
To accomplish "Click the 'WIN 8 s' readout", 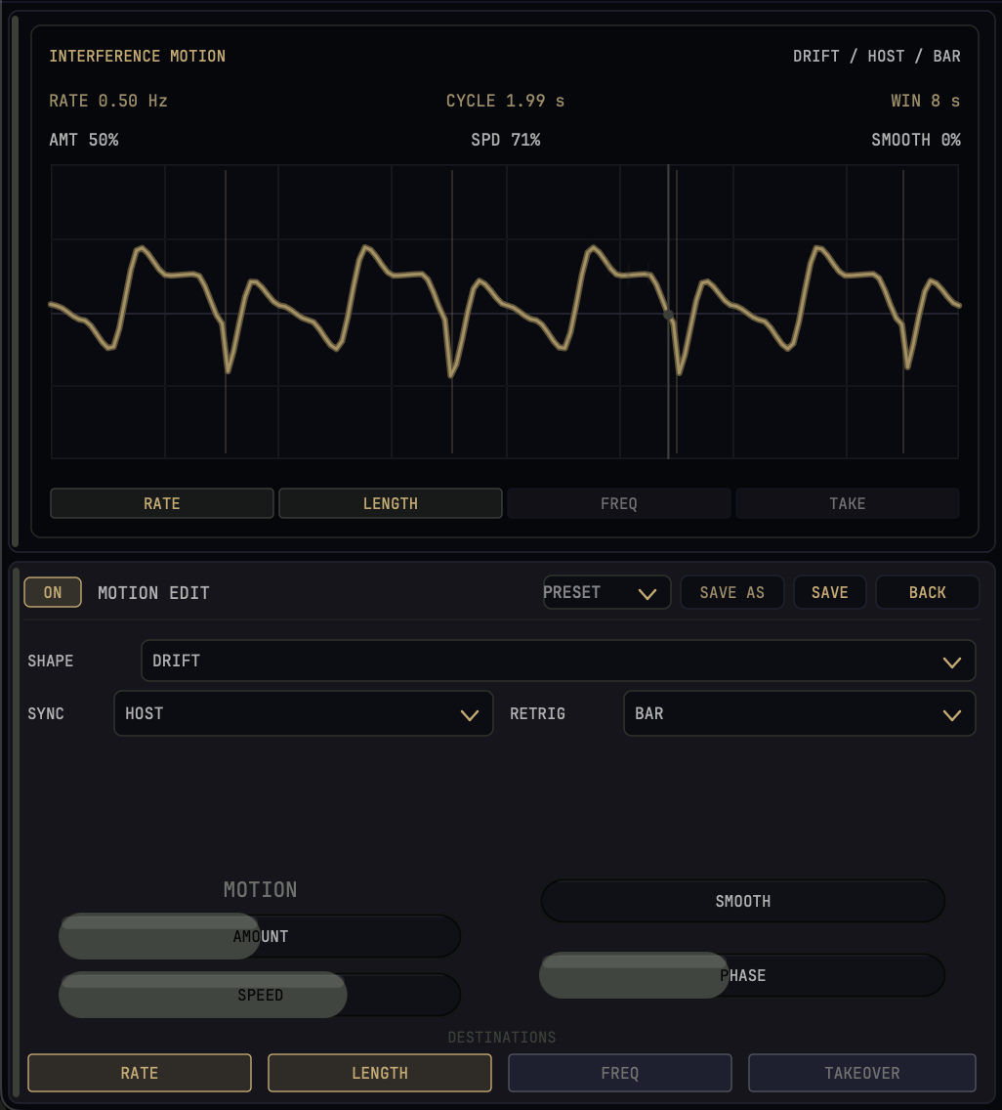I will click(x=925, y=101).
